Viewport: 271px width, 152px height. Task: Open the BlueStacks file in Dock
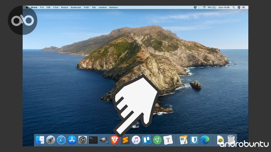[221, 140]
